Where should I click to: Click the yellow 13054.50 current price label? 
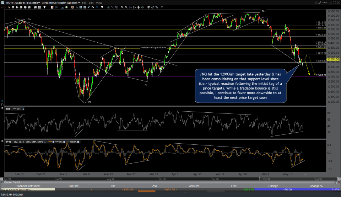[333, 59]
